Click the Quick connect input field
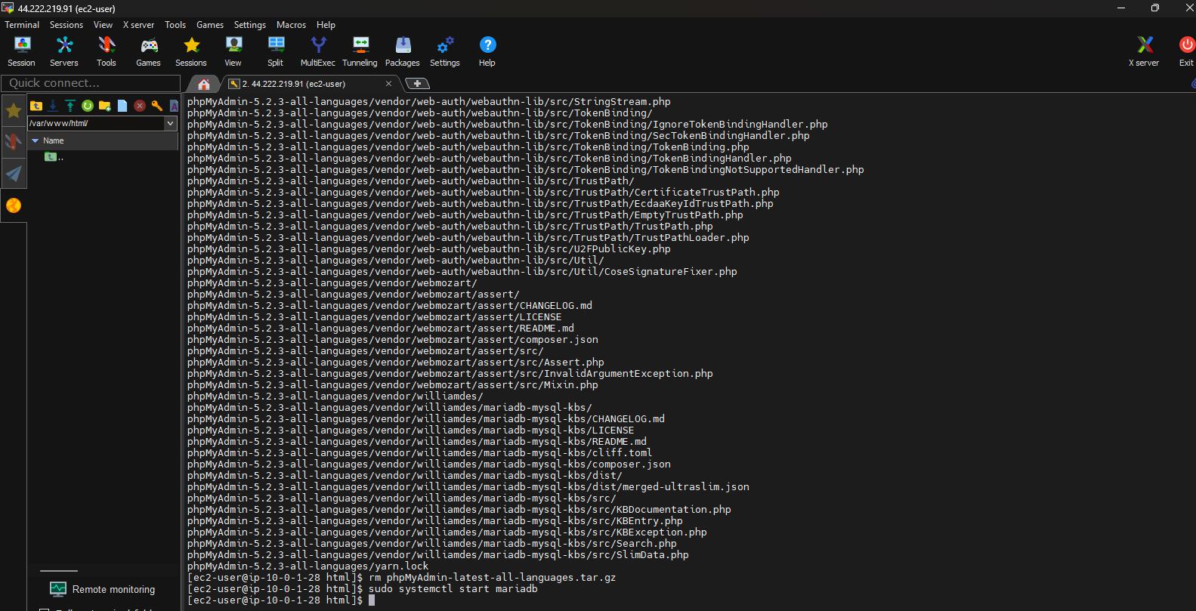The height and width of the screenshot is (611, 1196). pyautogui.click(x=91, y=83)
